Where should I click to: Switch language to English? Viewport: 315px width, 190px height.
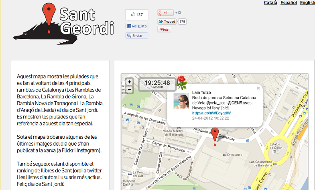click(307, 3)
